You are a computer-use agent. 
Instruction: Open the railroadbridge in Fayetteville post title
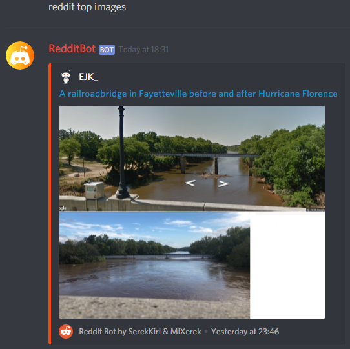(x=198, y=94)
